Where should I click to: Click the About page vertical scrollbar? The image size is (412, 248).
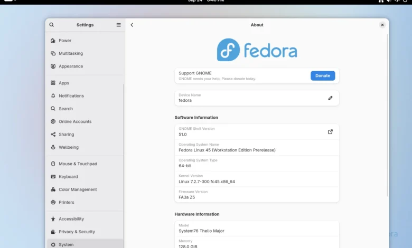387,115
